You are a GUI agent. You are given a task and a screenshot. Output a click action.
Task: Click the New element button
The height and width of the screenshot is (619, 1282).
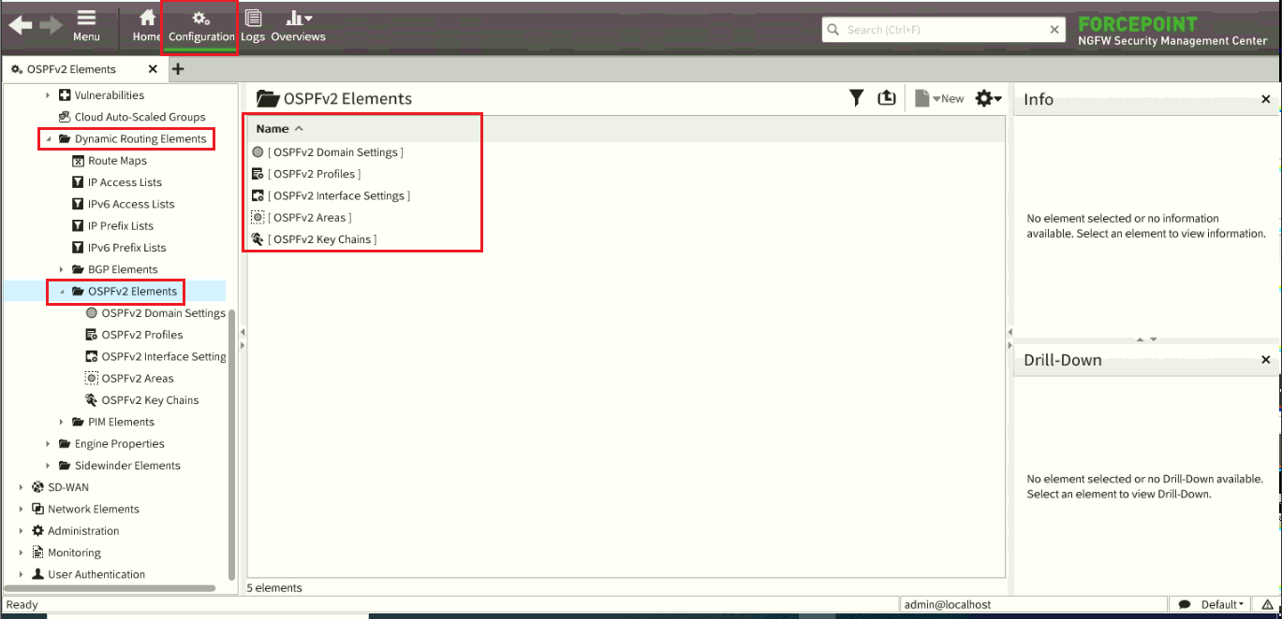point(940,98)
